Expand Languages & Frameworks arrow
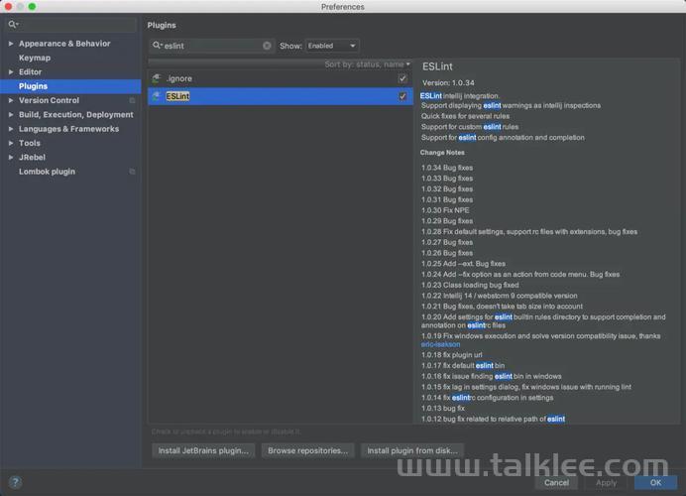 pos(11,129)
